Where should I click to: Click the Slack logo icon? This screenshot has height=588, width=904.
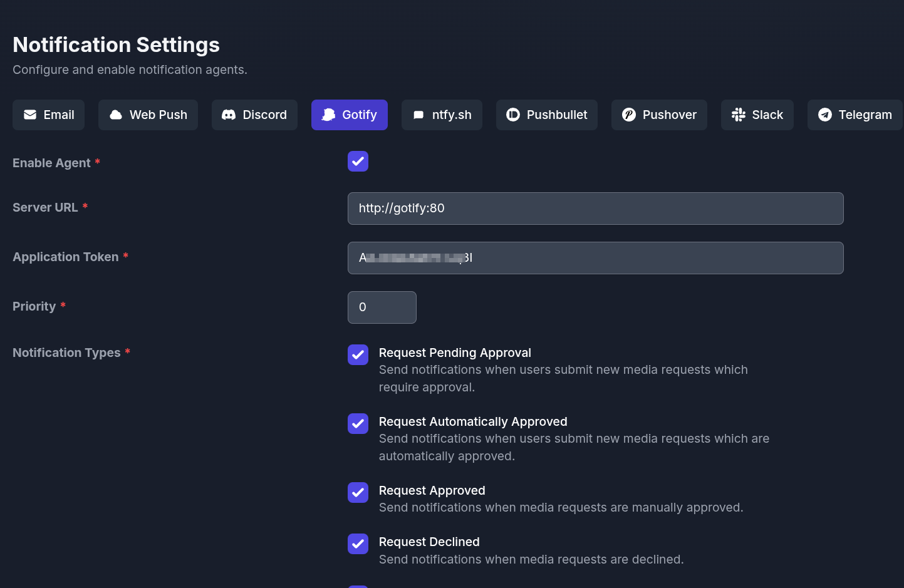coord(739,115)
